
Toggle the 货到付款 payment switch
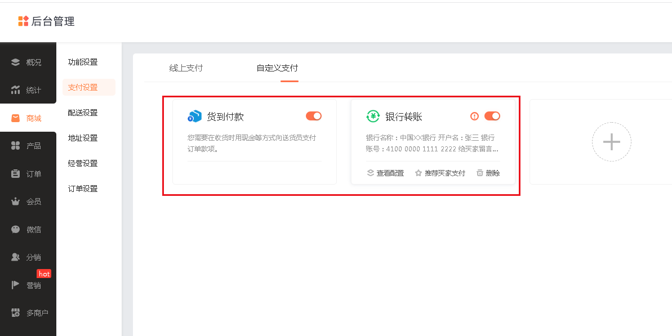[314, 116]
